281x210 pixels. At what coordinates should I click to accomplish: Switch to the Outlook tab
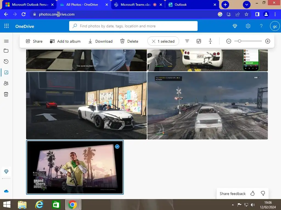pyautogui.click(x=192, y=5)
